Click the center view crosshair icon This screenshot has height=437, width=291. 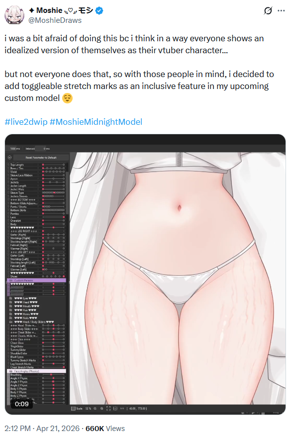tap(115, 408)
